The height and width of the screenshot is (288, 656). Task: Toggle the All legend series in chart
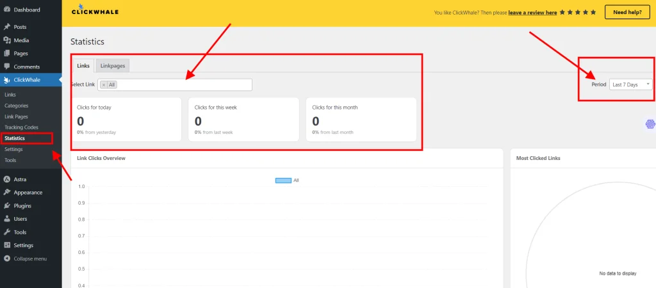pos(283,180)
